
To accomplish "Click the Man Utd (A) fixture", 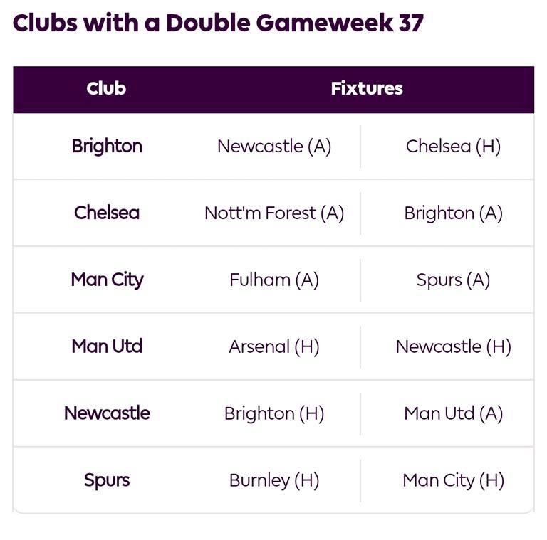I will point(453,414).
